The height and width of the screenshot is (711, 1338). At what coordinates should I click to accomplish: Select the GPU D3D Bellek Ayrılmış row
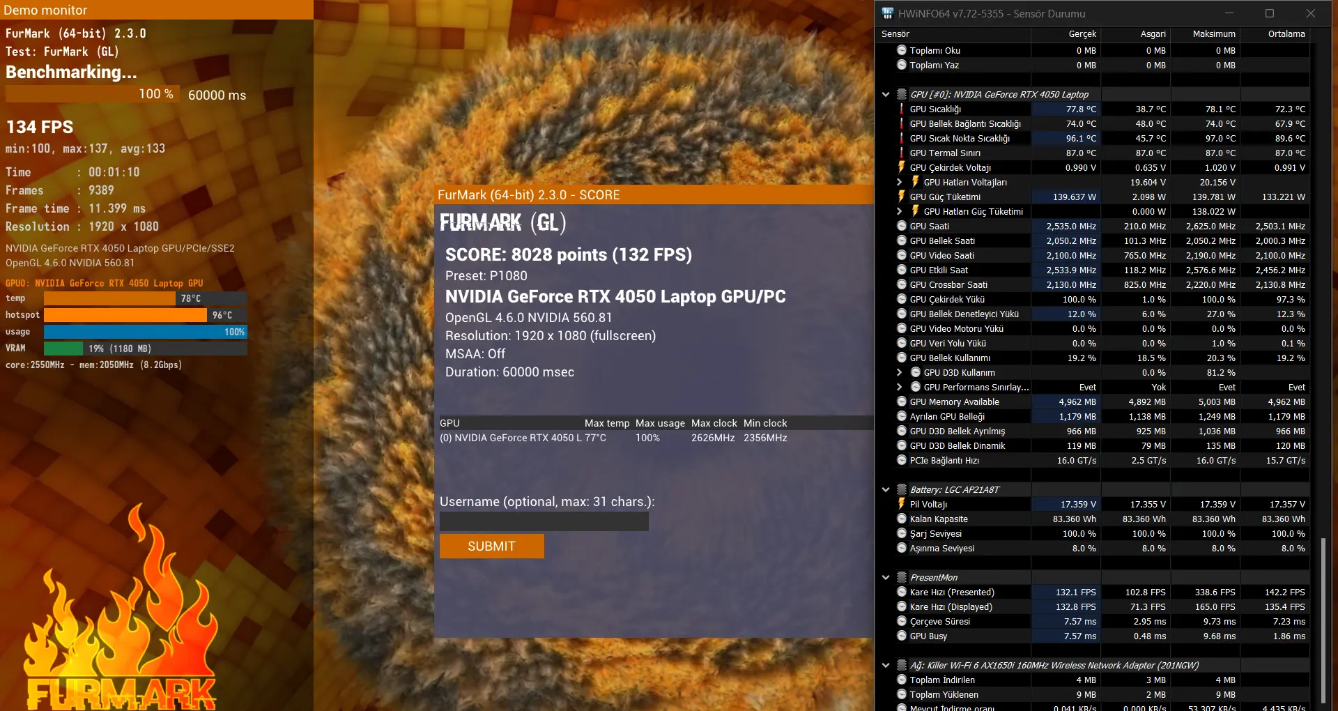point(1093,431)
